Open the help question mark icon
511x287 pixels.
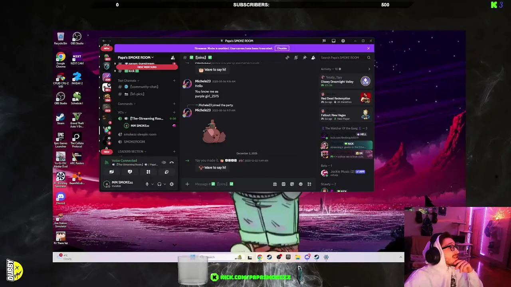pyautogui.click(x=343, y=41)
